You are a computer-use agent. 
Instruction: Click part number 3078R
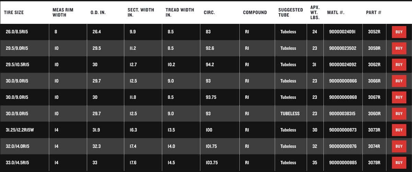coord(375,162)
